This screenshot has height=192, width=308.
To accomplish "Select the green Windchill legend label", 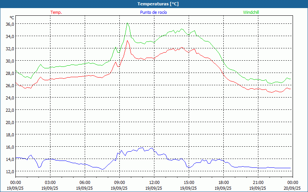I will coord(251,12).
